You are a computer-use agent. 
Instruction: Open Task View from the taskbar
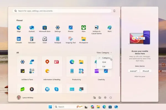point(86,107)
